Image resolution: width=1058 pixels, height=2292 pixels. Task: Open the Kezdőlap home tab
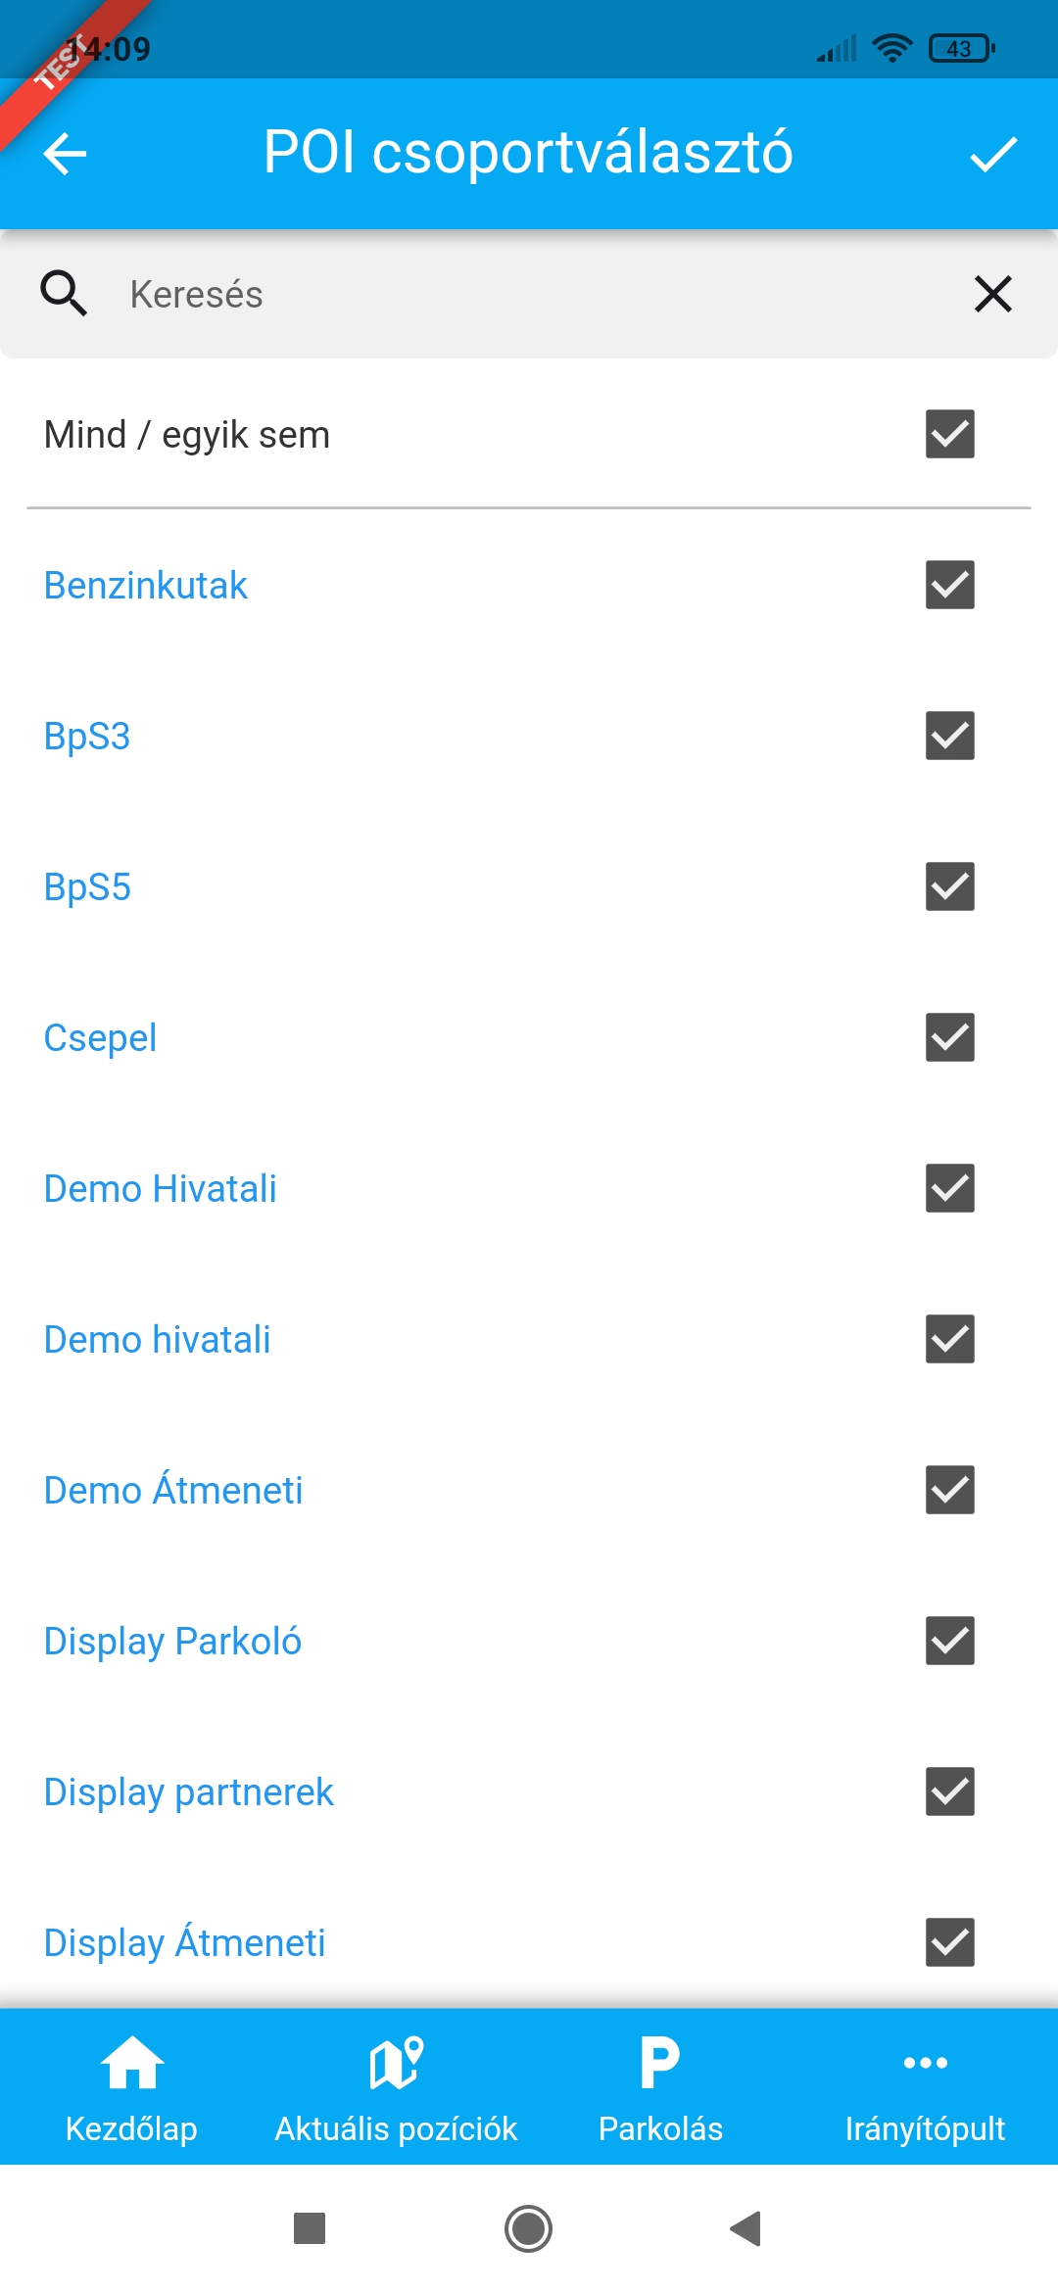(131, 2087)
